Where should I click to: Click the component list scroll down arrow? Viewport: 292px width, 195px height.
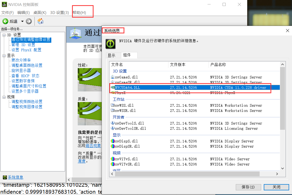tap(282, 168)
